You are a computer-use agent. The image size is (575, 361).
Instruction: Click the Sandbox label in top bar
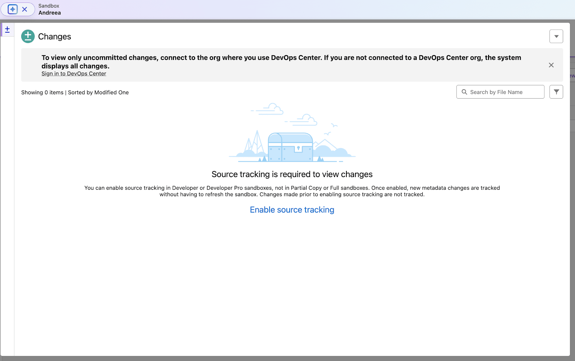[49, 6]
